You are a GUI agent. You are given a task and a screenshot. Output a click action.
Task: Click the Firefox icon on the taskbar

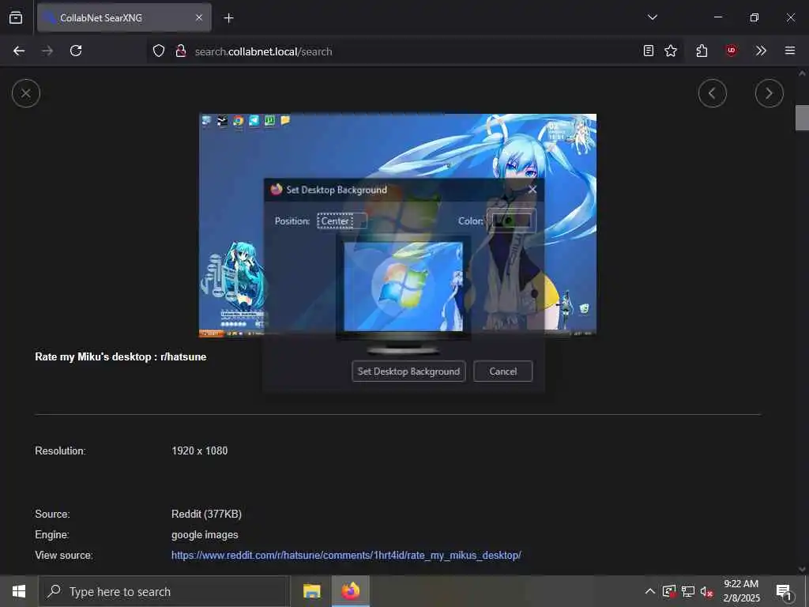[x=350, y=591]
